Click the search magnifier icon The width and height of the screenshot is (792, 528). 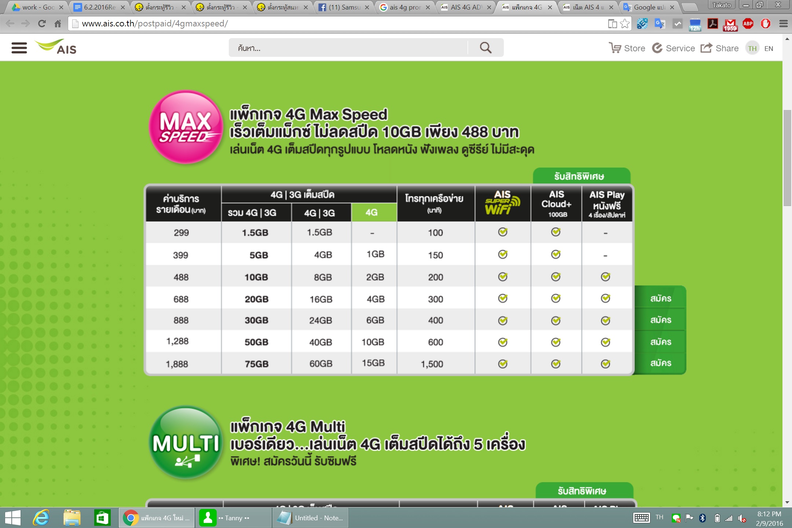coord(485,48)
